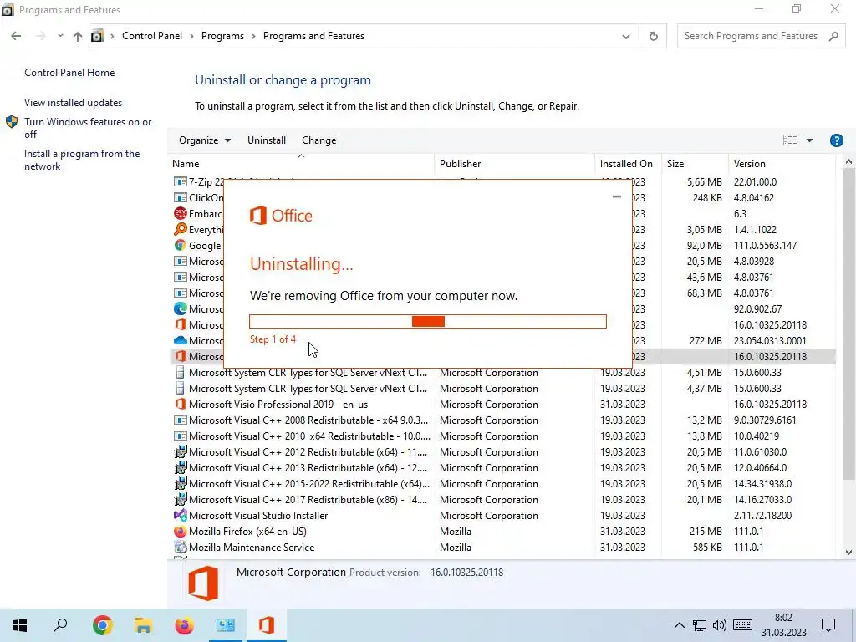Select Microsoft Visual C++ 2017 Redistributable (x86) row

[502, 500]
